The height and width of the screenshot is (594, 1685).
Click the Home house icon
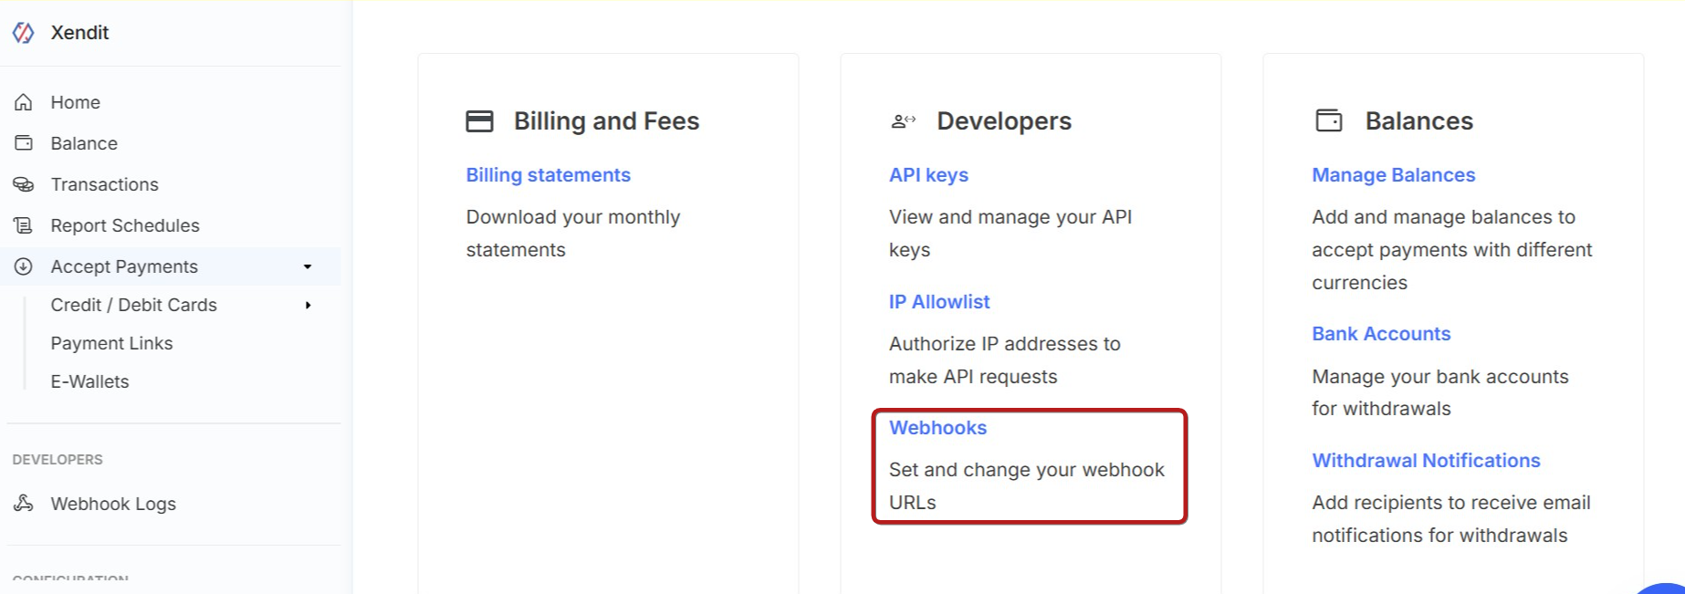coord(24,102)
